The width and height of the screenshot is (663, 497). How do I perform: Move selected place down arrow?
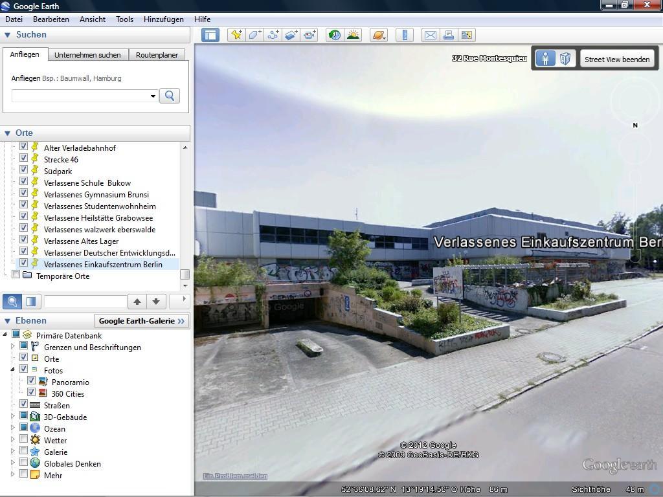pos(156,302)
